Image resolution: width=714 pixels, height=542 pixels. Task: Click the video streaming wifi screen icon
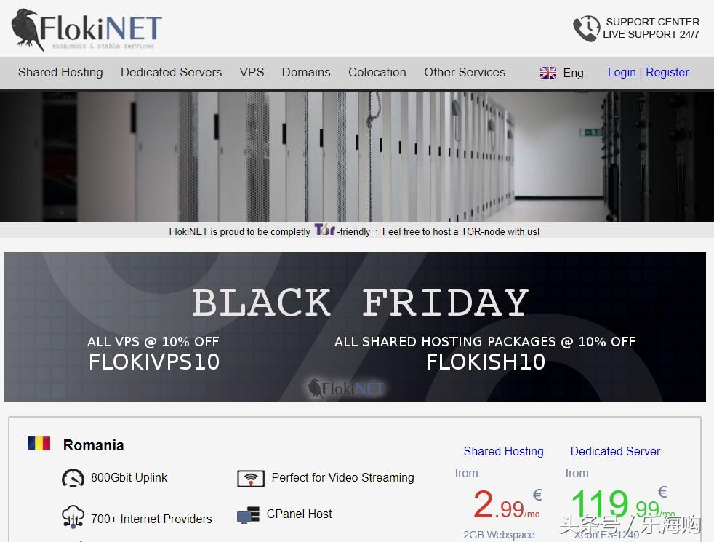pos(250,479)
